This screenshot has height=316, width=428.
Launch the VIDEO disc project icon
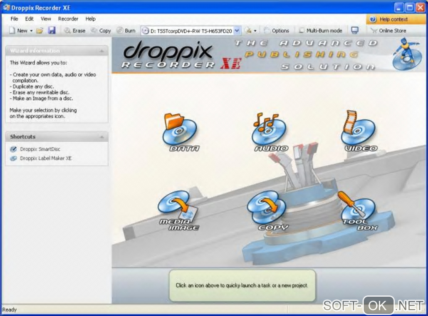[359, 131]
